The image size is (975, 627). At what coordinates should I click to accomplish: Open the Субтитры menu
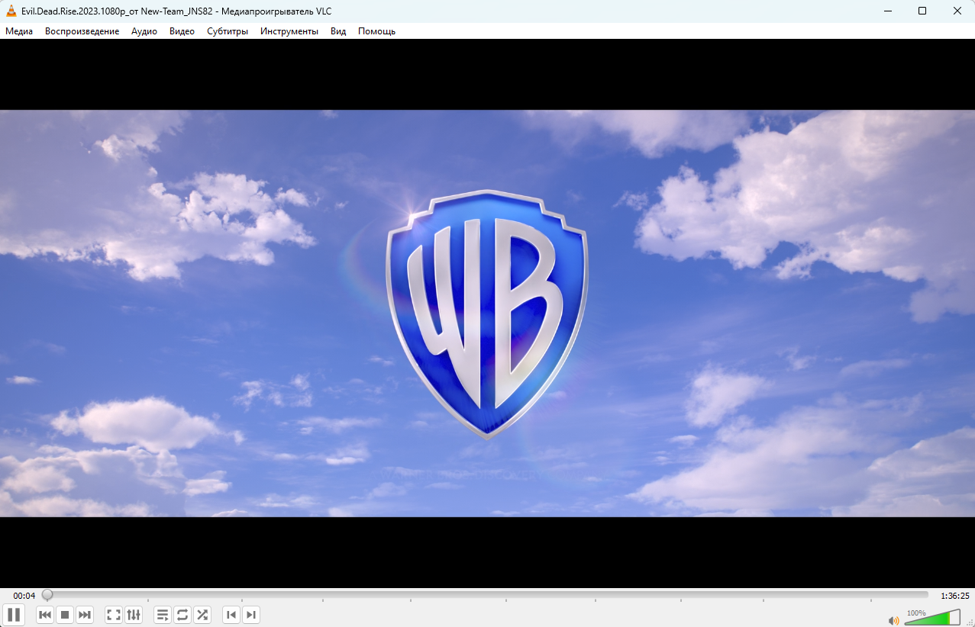coord(228,31)
